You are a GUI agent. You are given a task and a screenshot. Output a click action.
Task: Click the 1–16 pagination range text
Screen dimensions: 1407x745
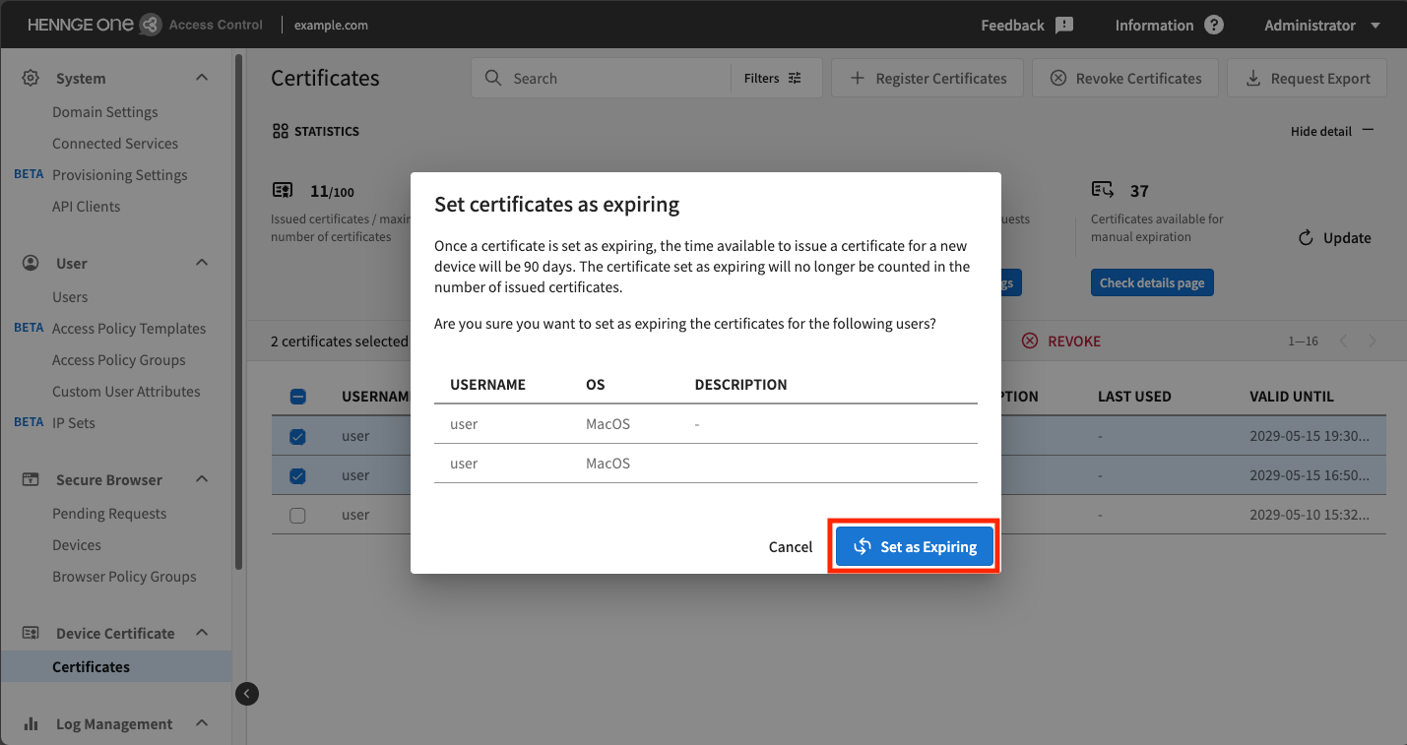(x=1303, y=341)
